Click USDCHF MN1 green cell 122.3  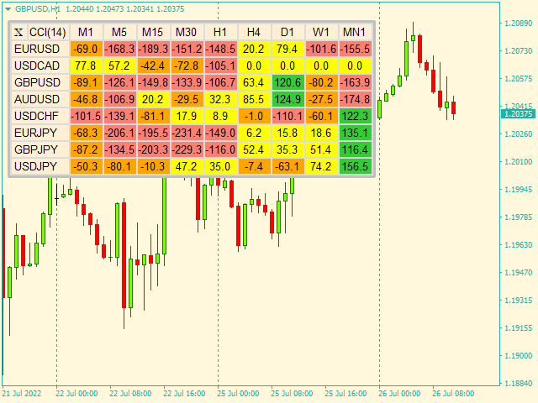(x=355, y=116)
